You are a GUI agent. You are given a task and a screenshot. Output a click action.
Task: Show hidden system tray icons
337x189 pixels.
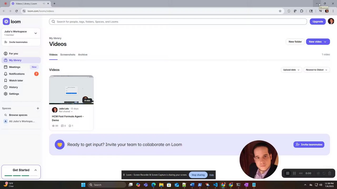tap(305, 185)
